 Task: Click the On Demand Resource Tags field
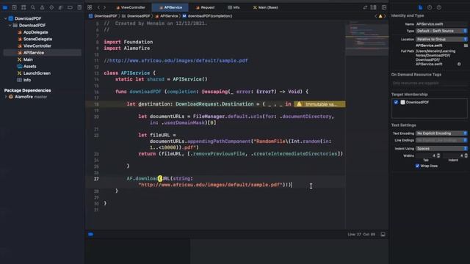429,83
